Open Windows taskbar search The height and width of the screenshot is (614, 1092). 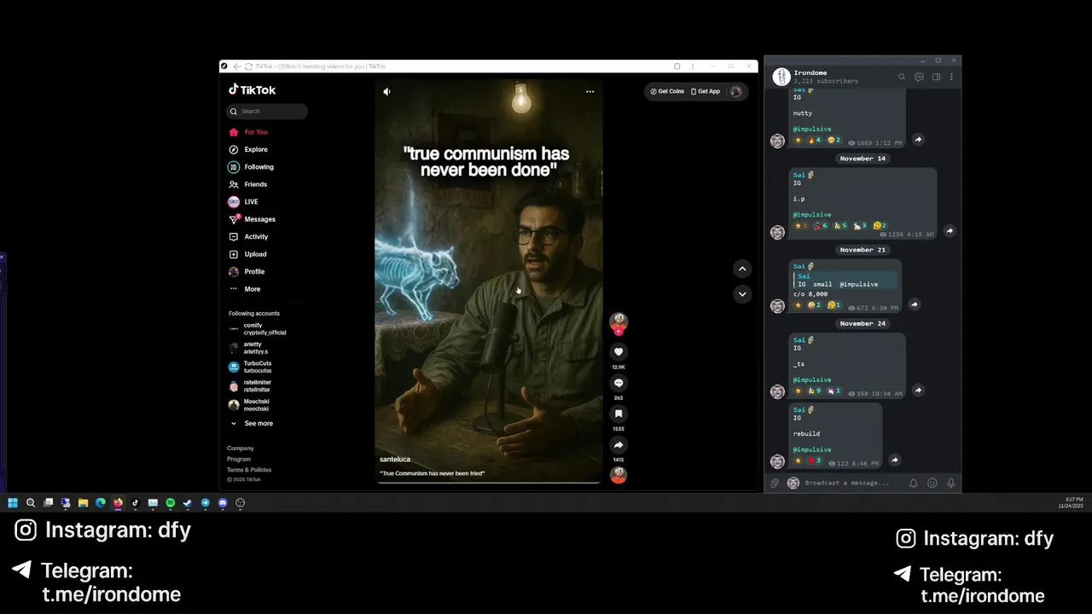(x=31, y=503)
